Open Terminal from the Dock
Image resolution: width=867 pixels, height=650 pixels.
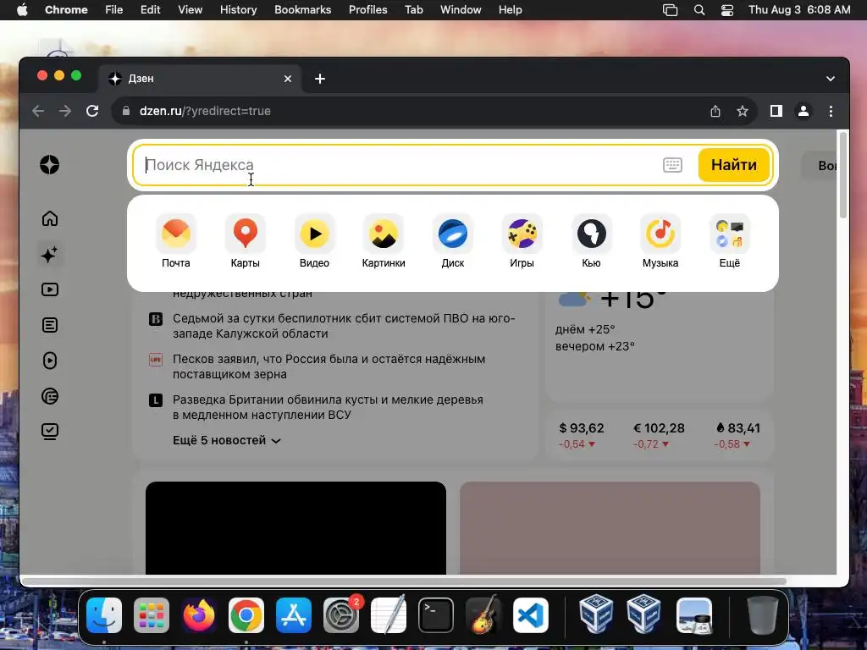[436, 615]
